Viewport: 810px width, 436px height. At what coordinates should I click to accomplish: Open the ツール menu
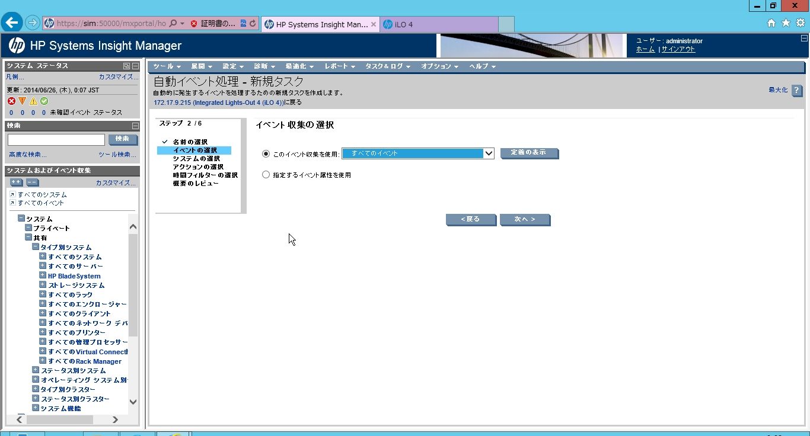(x=167, y=66)
